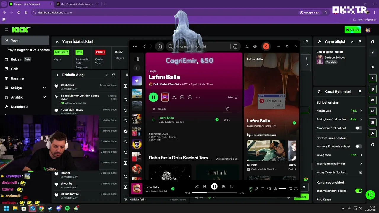Open Yayın Bağlantısı ve Anahtarı page
The image size is (379, 213).
click(x=29, y=50)
